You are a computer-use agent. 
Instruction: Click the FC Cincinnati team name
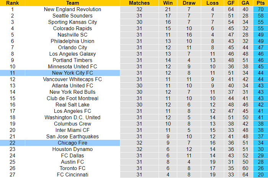[72, 175]
